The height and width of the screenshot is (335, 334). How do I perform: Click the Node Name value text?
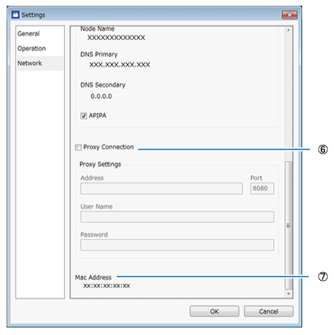(x=116, y=38)
